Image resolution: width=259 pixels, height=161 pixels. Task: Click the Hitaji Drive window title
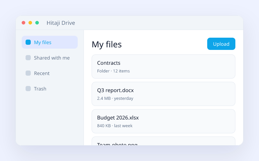(x=61, y=23)
